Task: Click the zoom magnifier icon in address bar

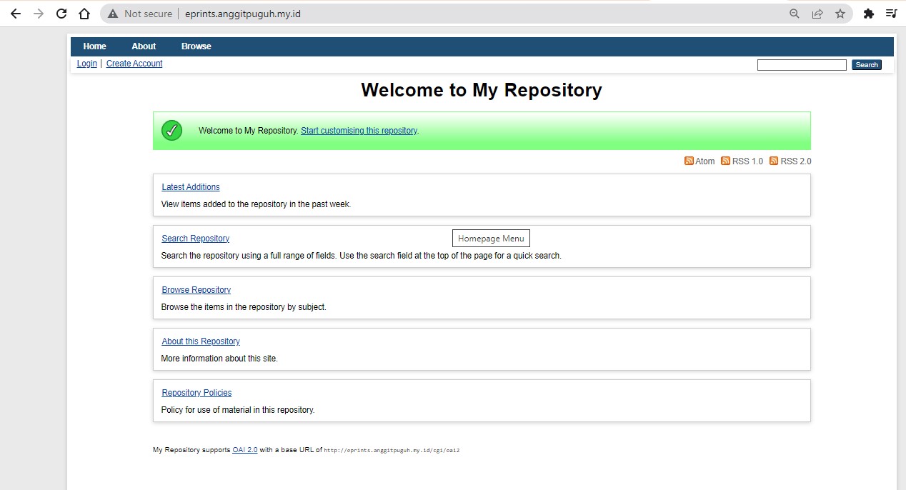Action: [794, 13]
